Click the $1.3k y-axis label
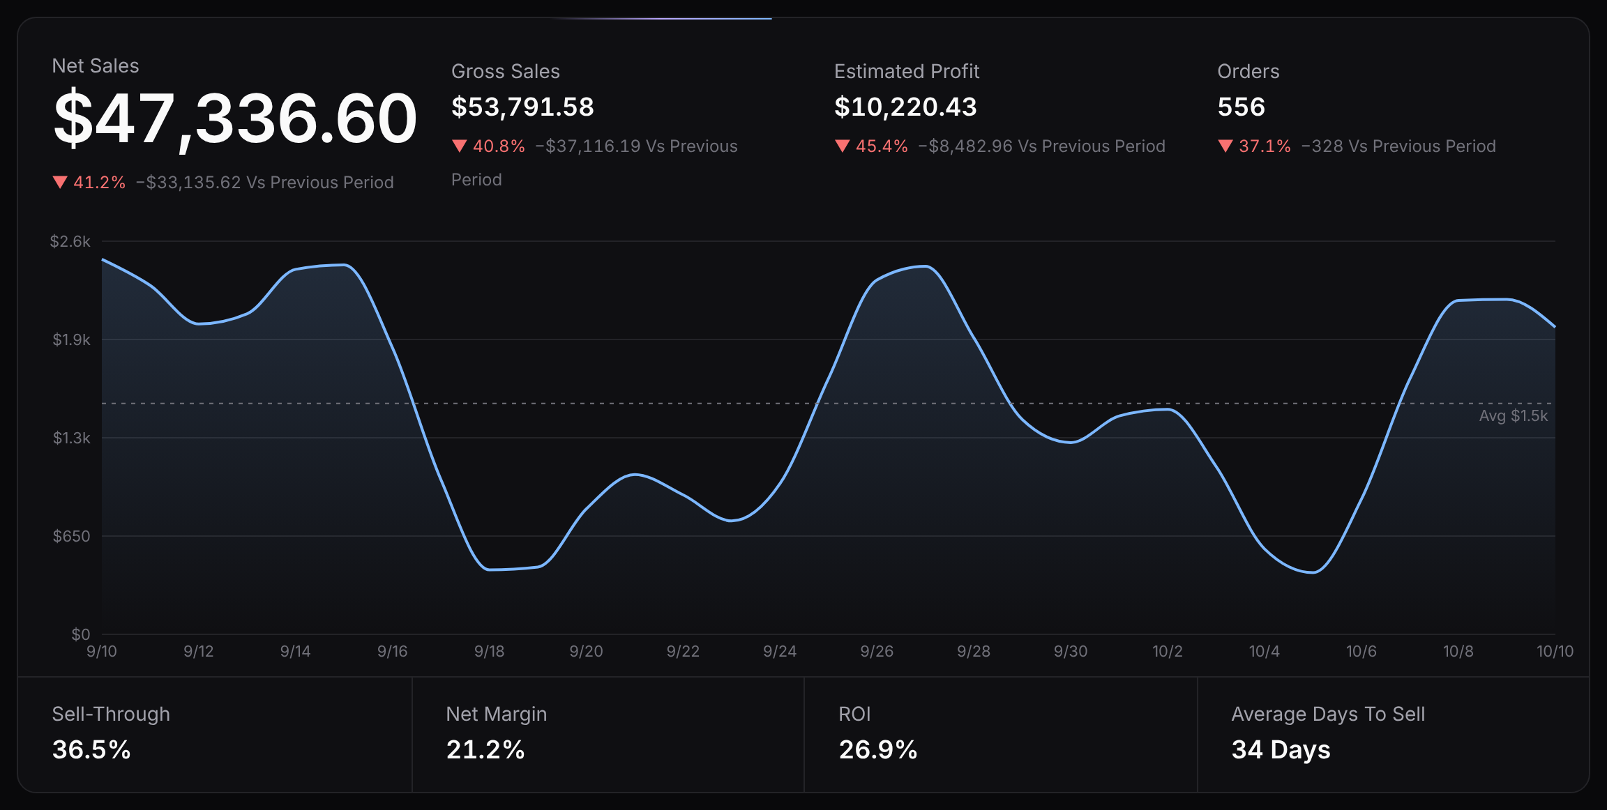Image resolution: width=1607 pixels, height=810 pixels. (x=71, y=438)
